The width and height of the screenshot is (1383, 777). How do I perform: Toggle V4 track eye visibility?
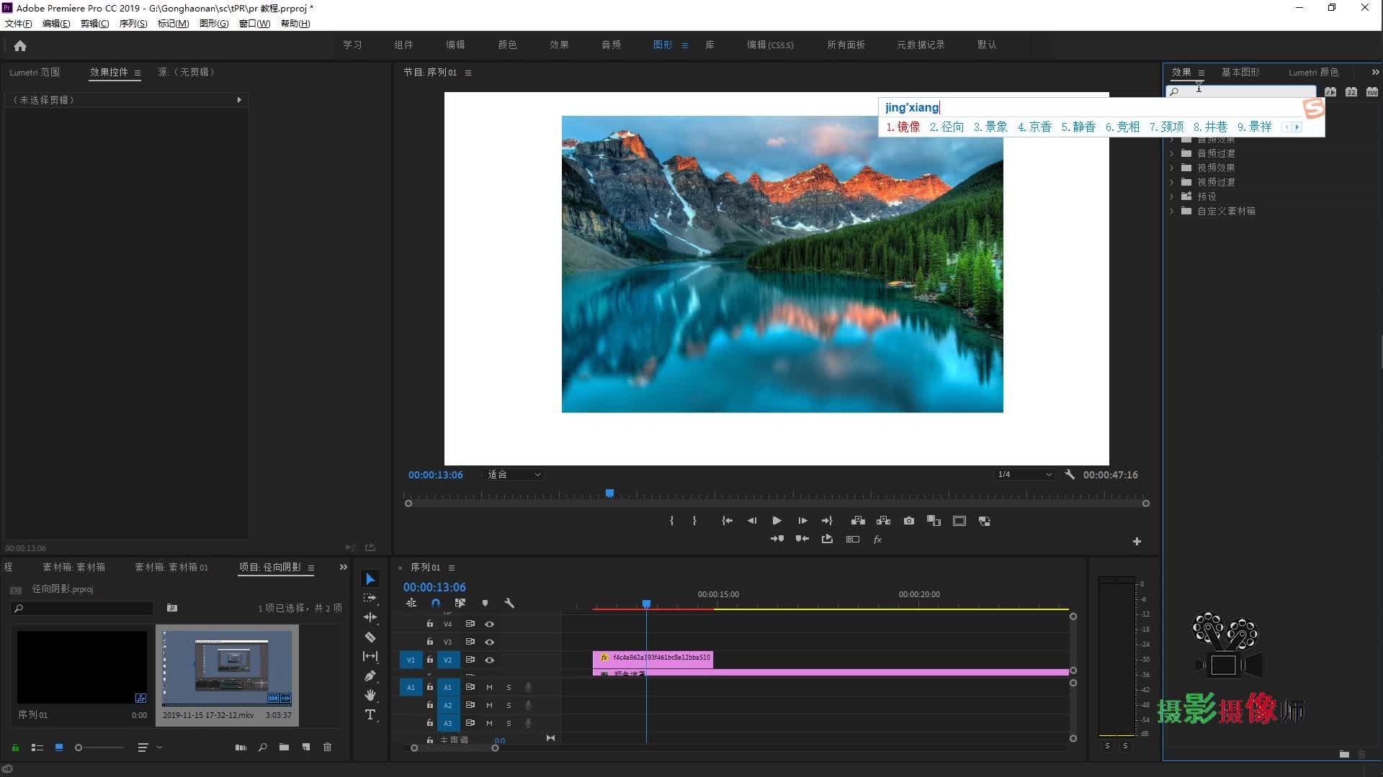(490, 624)
